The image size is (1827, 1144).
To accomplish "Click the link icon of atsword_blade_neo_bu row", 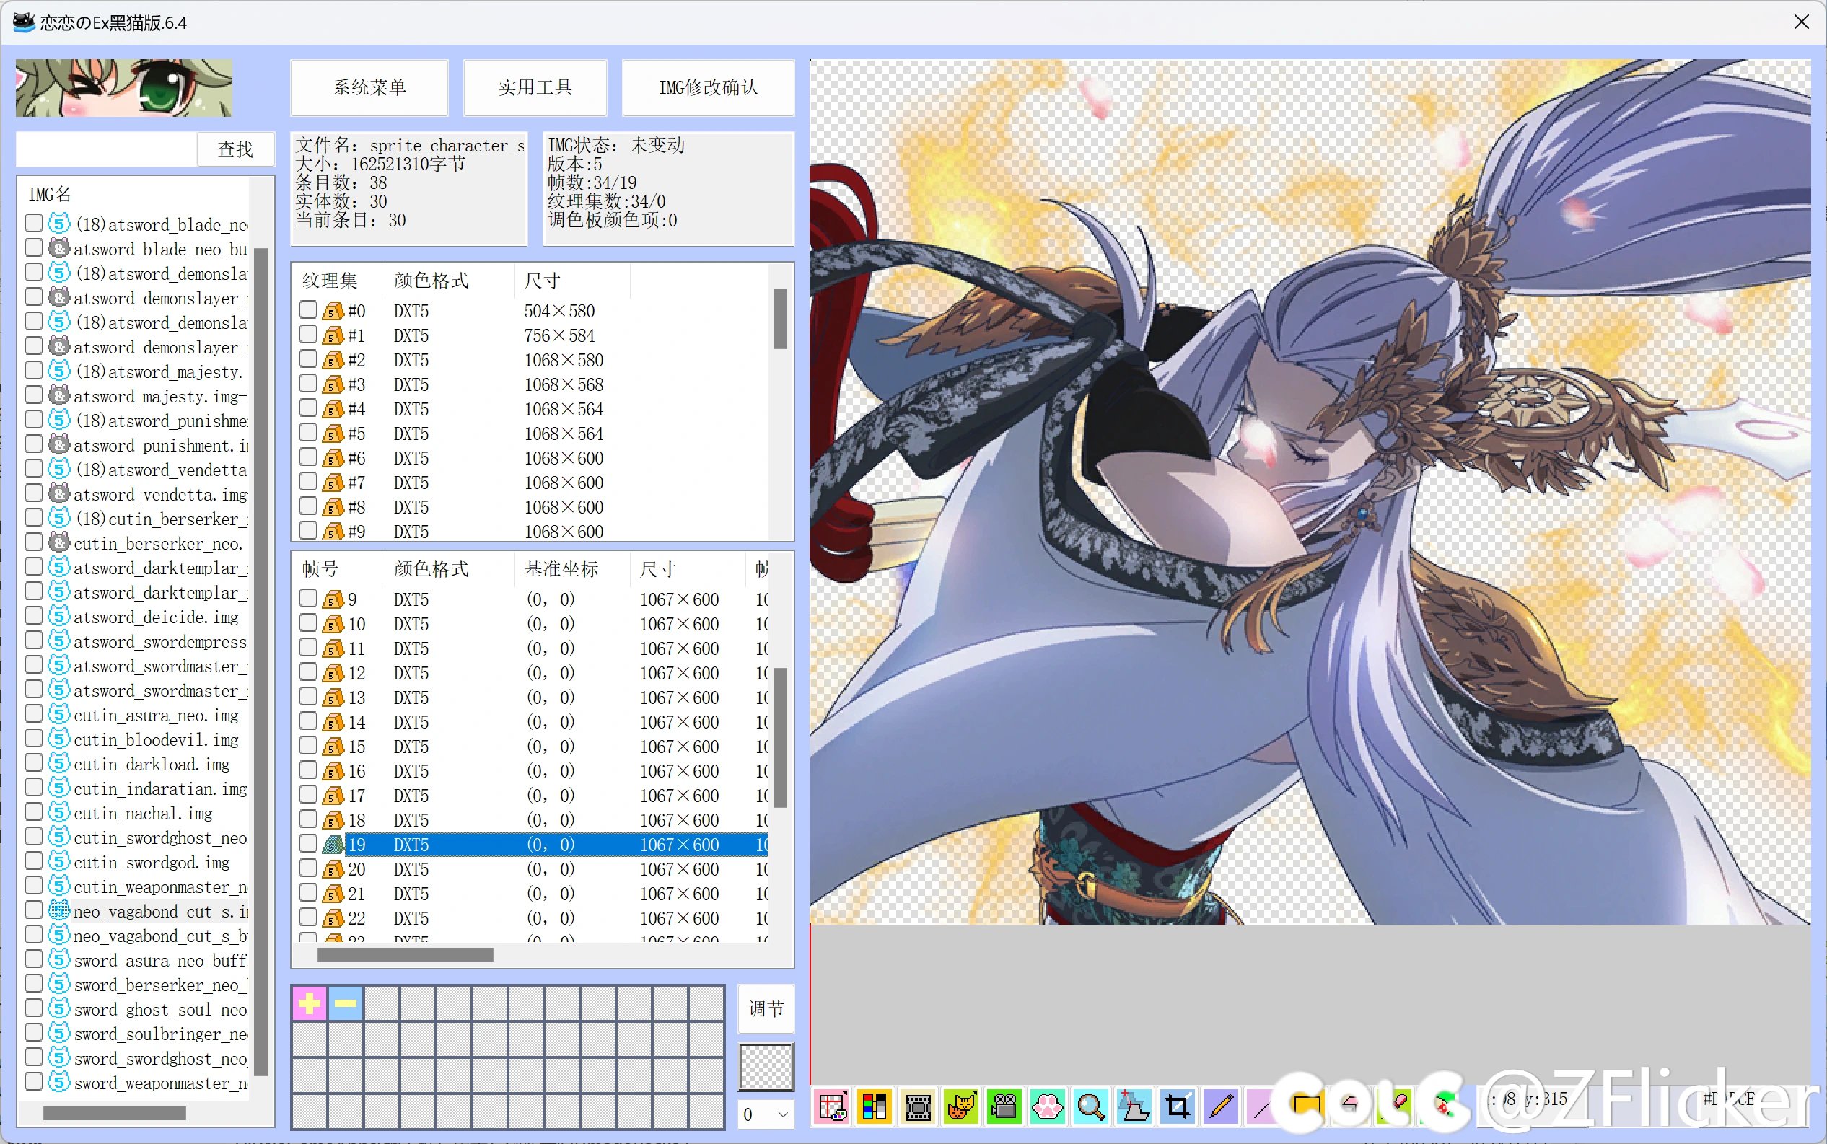I will pos(59,248).
